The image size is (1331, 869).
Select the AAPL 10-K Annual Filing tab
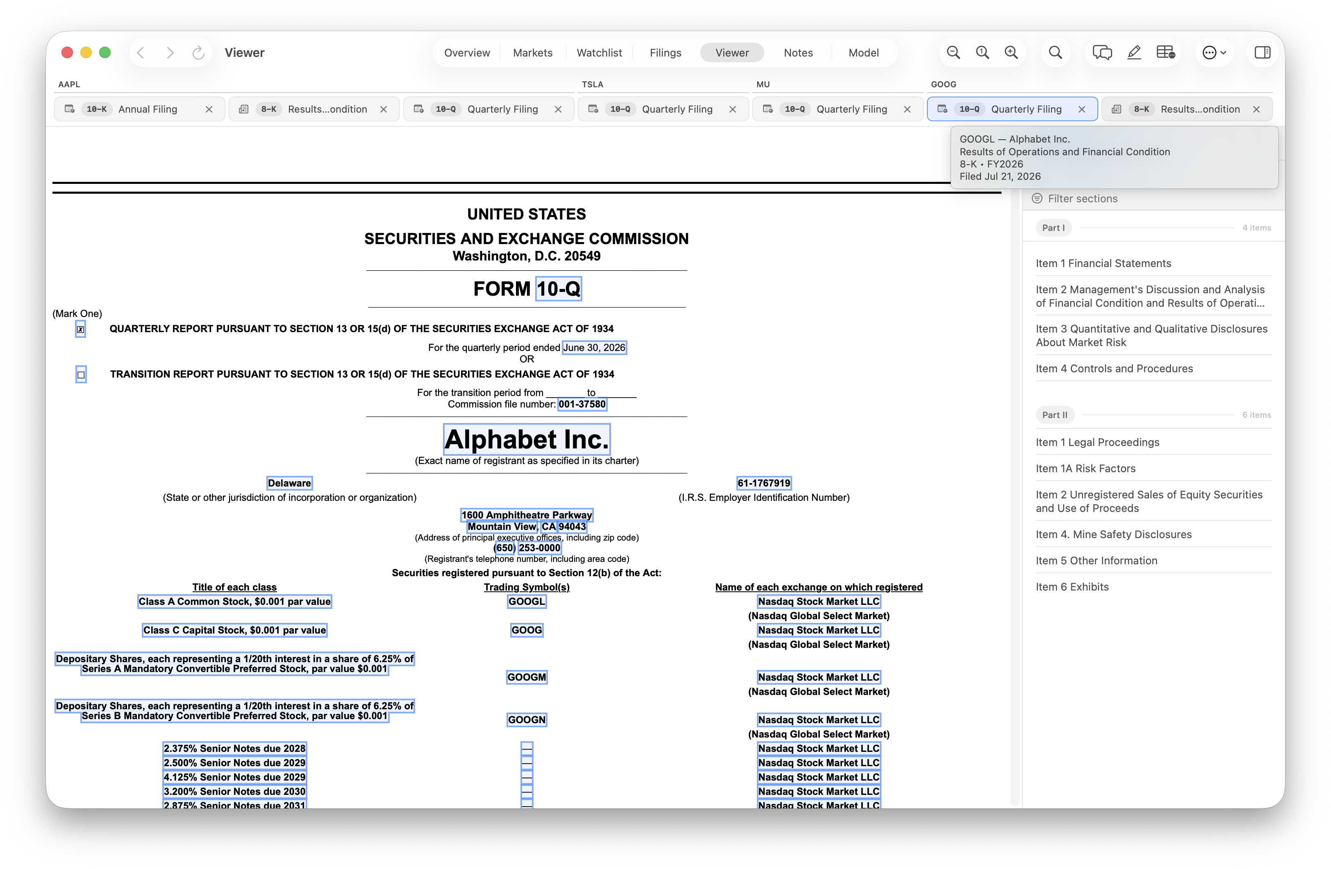pyautogui.click(x=139, y=109)
